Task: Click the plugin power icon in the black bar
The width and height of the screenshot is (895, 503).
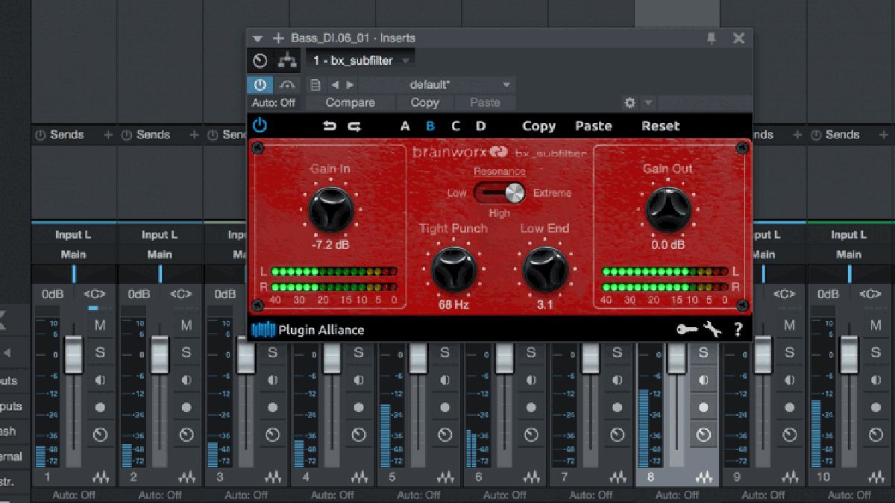Action: click(260, 125)
